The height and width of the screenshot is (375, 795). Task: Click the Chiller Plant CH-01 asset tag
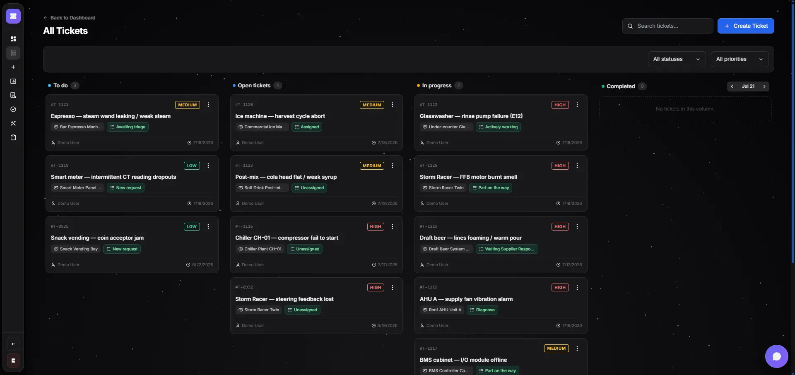(260, 249)
